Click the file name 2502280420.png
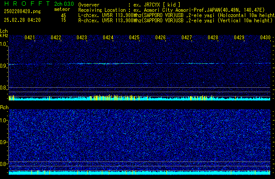275x179 pixels. (22, 11)
